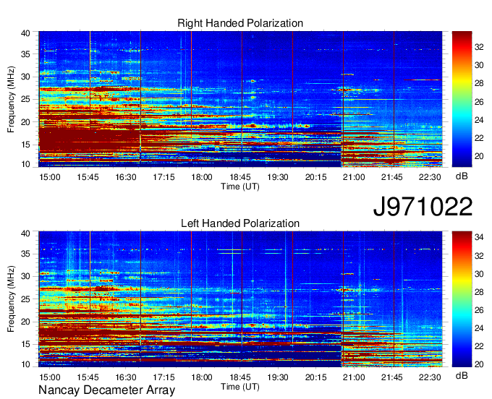
Task: Click the 28 dB tick on Right Handed color bar
Action: coord(479,83)
